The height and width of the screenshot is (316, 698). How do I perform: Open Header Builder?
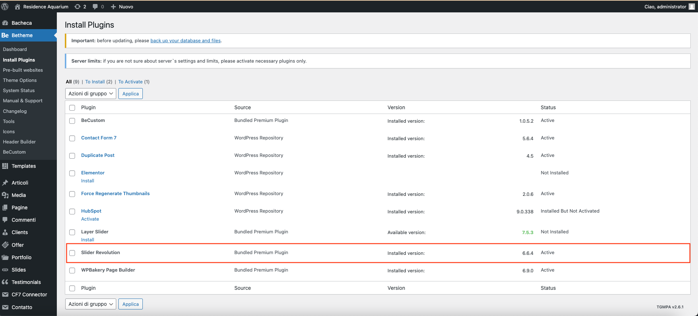click(x=19, y=142)
